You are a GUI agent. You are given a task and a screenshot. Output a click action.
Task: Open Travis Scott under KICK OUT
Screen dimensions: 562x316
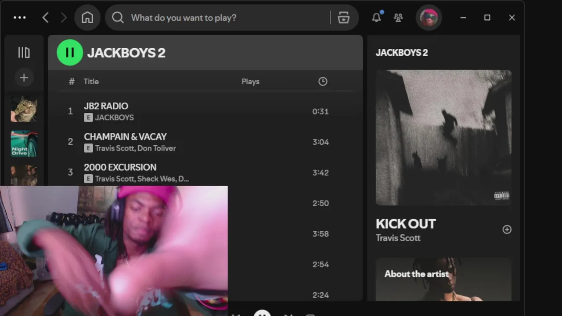coord(398,238)
